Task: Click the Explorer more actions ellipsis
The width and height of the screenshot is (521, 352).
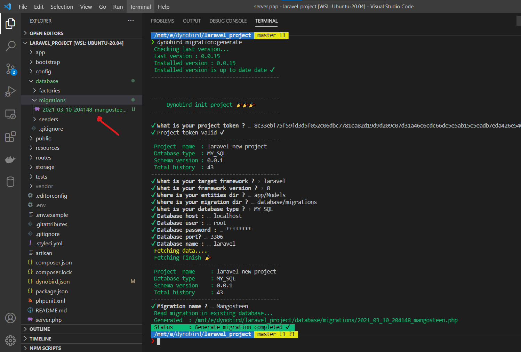Action: (131, 21)
